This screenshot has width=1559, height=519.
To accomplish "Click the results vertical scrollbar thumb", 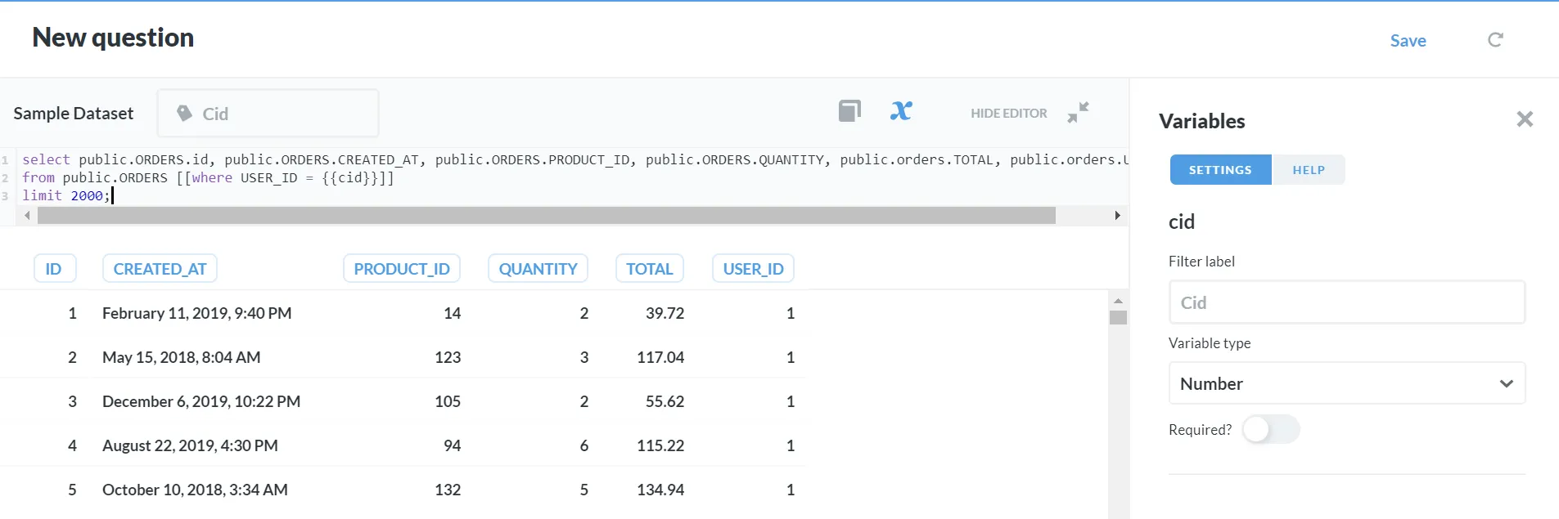I will [1118, 317].
